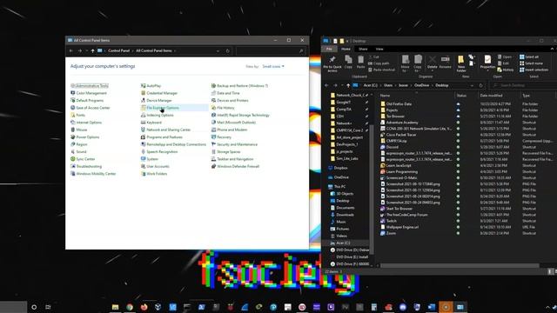Open Chrome from the taskbar
557x313 pixels.
(130, 307)
